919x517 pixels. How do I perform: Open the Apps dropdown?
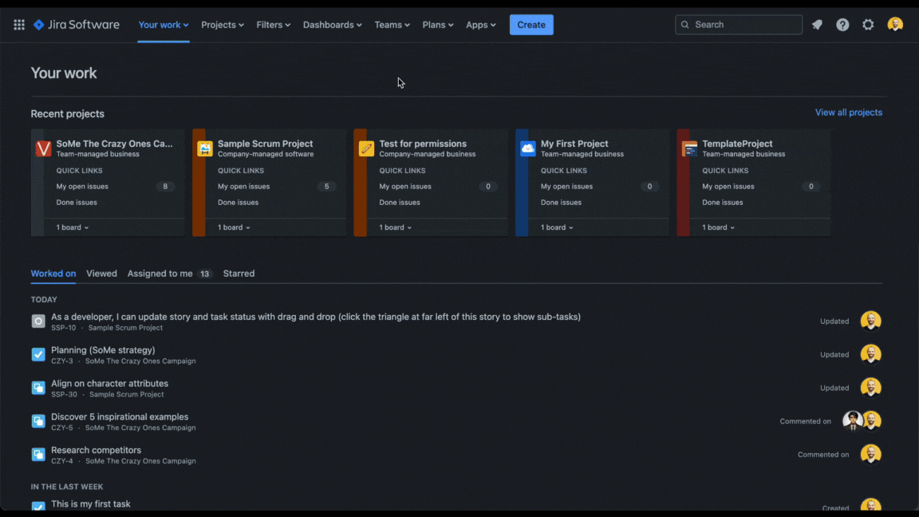coord(480,25)
